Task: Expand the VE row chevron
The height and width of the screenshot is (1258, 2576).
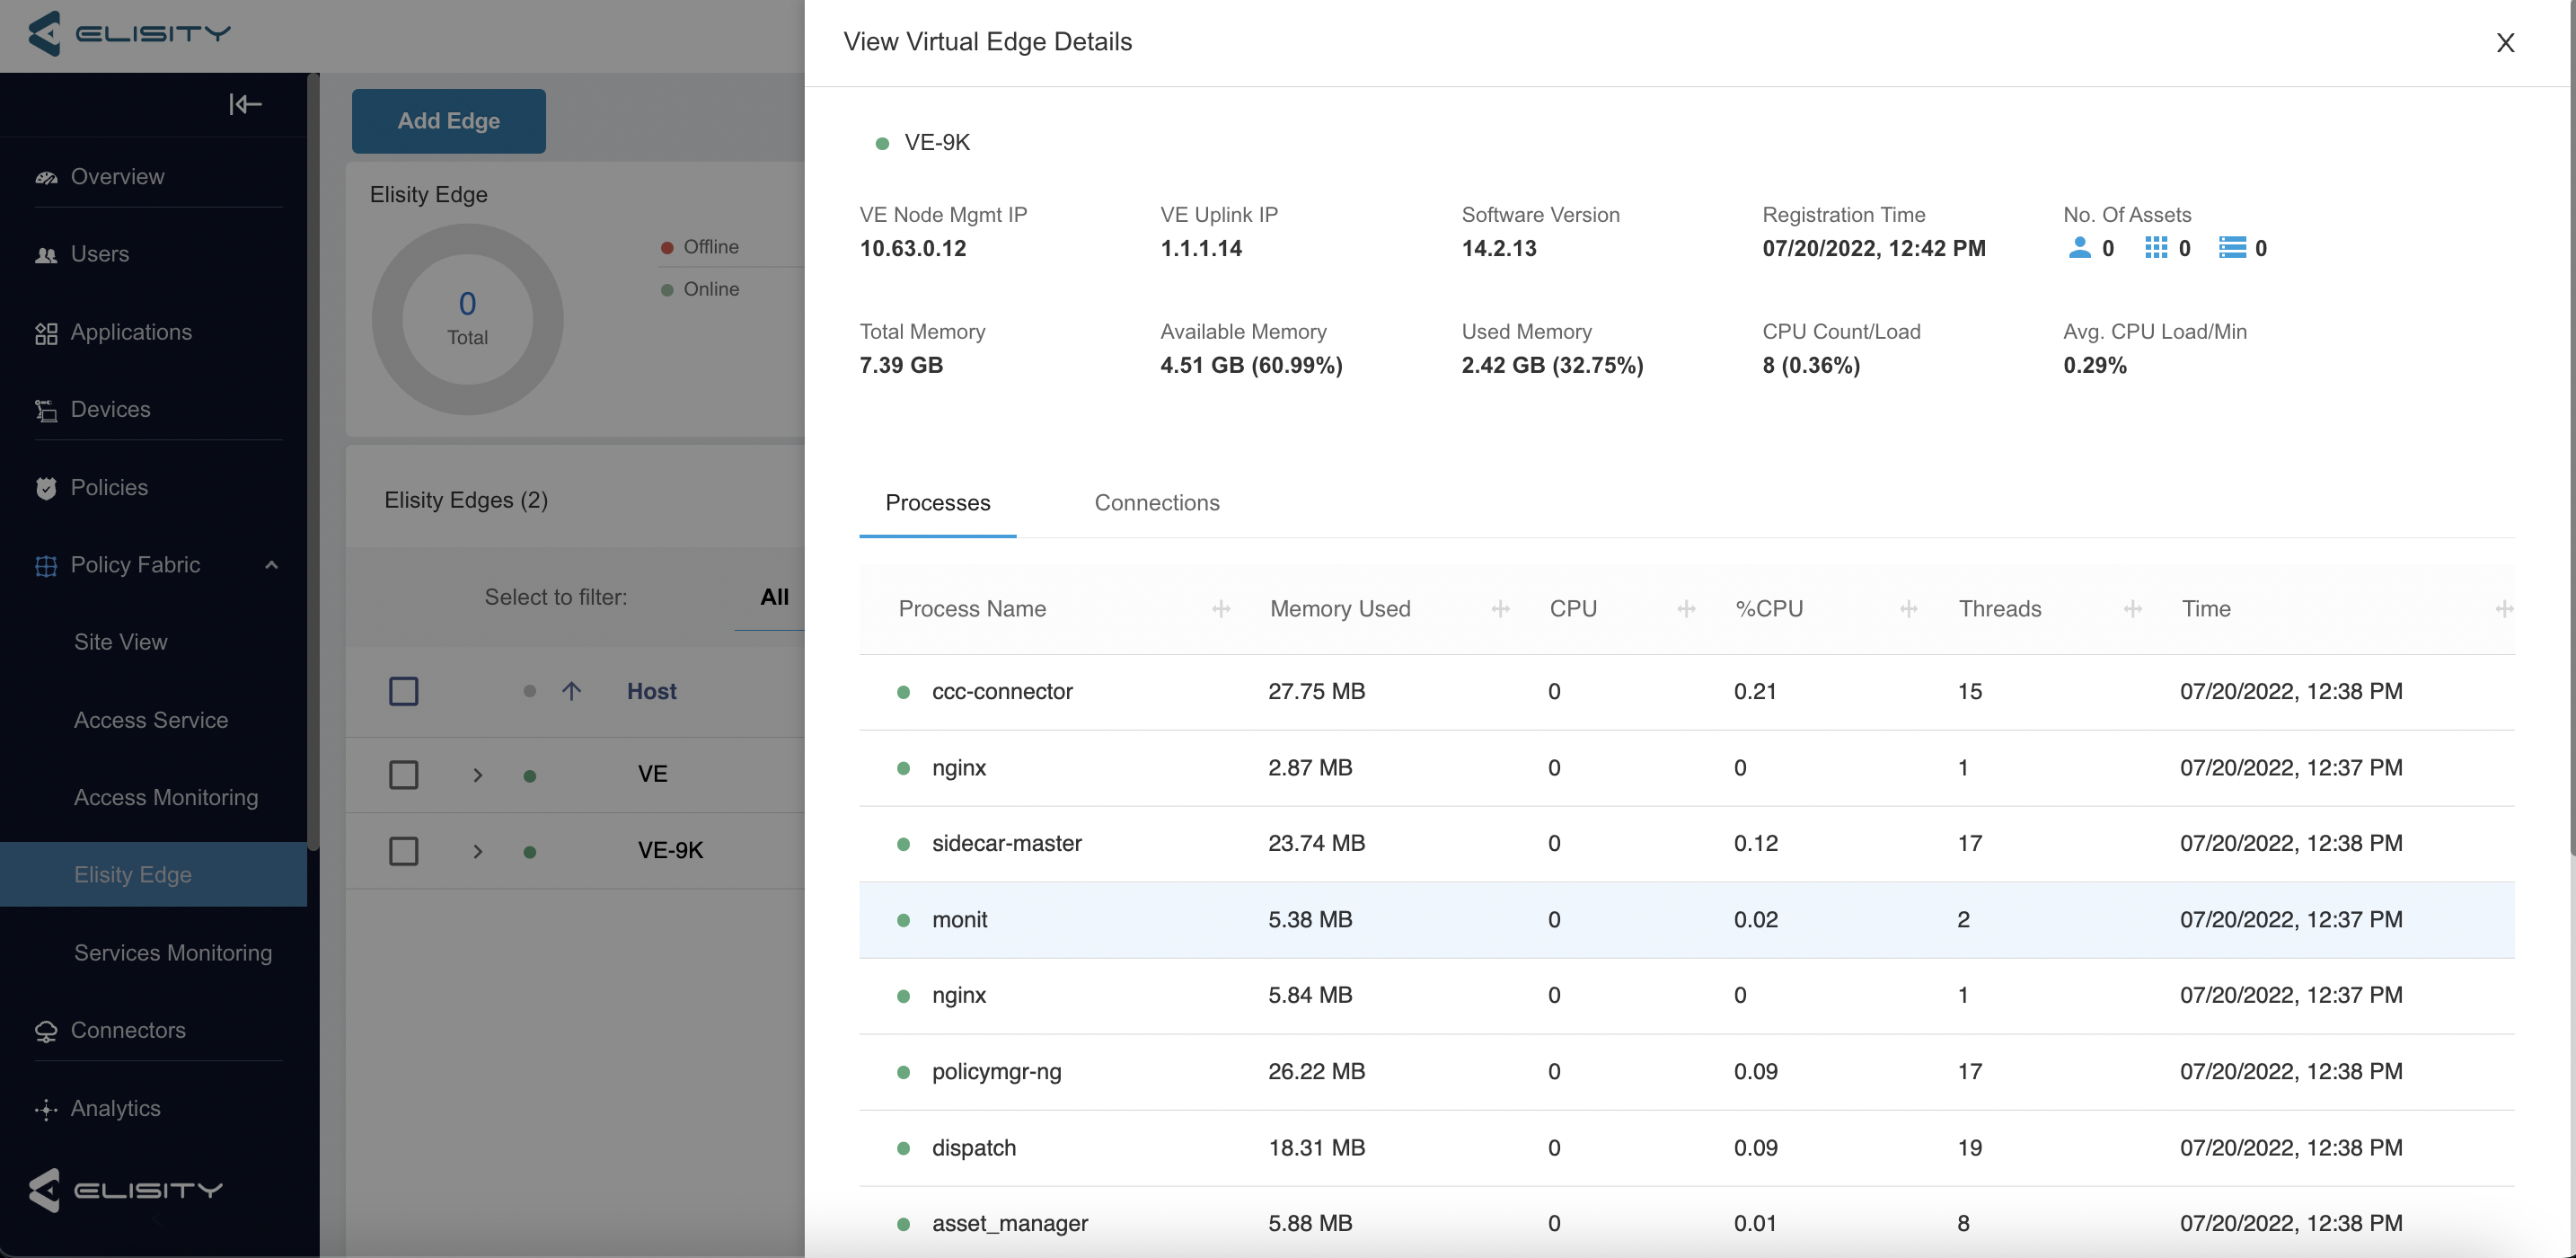Action: [x=478, y=775]
